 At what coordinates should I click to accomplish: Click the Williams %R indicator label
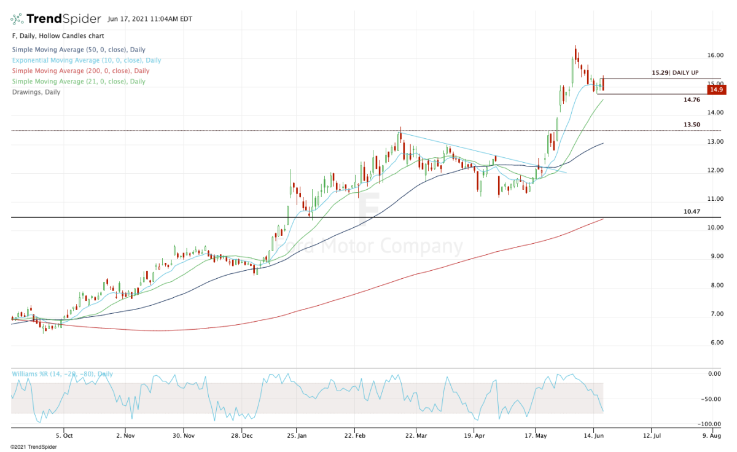pyautogui.click(x=62, y=373)
